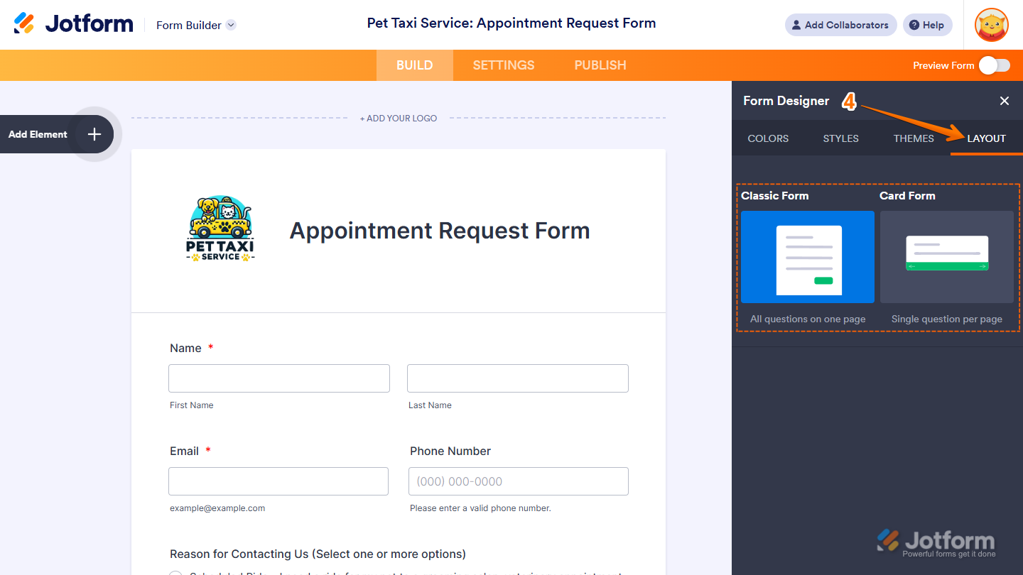Switch to the Publish tab

click(600, 65)
